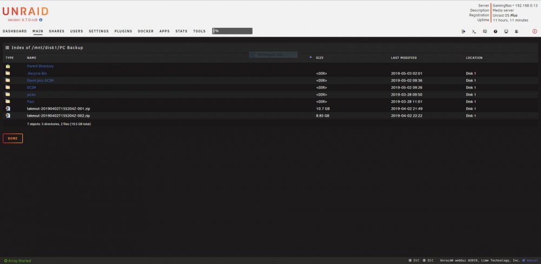
Task: Sort by the Size column header
Action: (x=320, y=58)
